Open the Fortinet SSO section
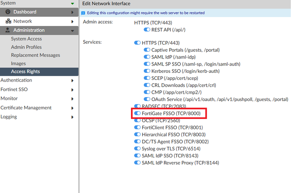This screenshot has width=303, height=193. 15,89
